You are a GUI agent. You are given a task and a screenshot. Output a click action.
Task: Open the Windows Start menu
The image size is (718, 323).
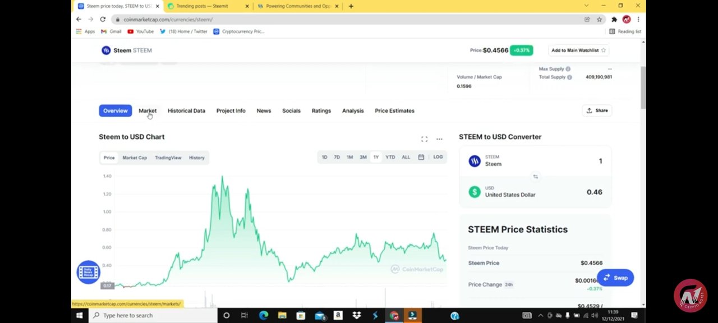[79, 316]
